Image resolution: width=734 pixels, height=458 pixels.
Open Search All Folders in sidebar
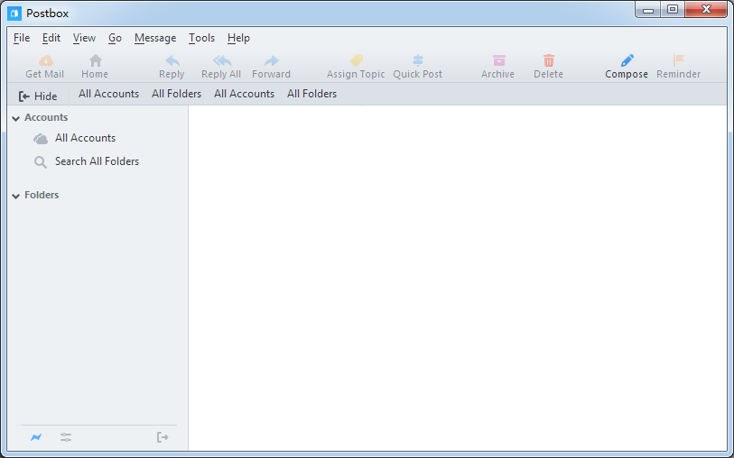click(86, 161)
